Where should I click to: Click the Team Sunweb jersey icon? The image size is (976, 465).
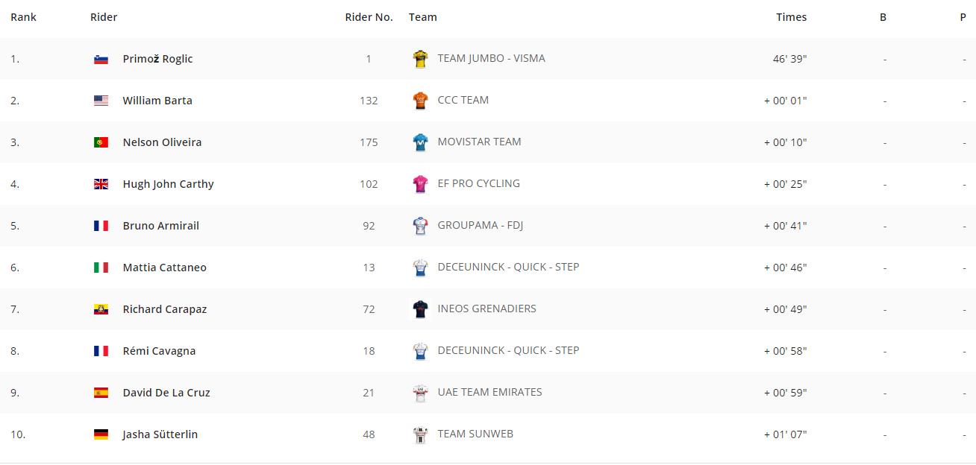coord(420,434)
